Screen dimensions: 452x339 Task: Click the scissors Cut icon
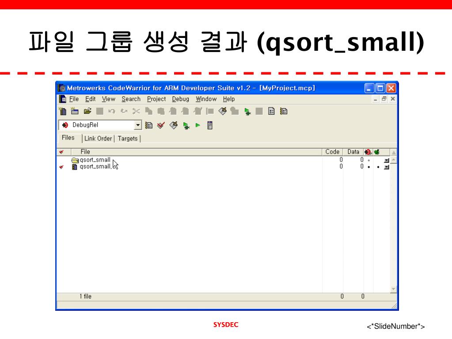pos(137,111)
